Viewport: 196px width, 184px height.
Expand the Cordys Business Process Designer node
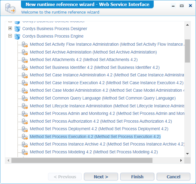10,29
